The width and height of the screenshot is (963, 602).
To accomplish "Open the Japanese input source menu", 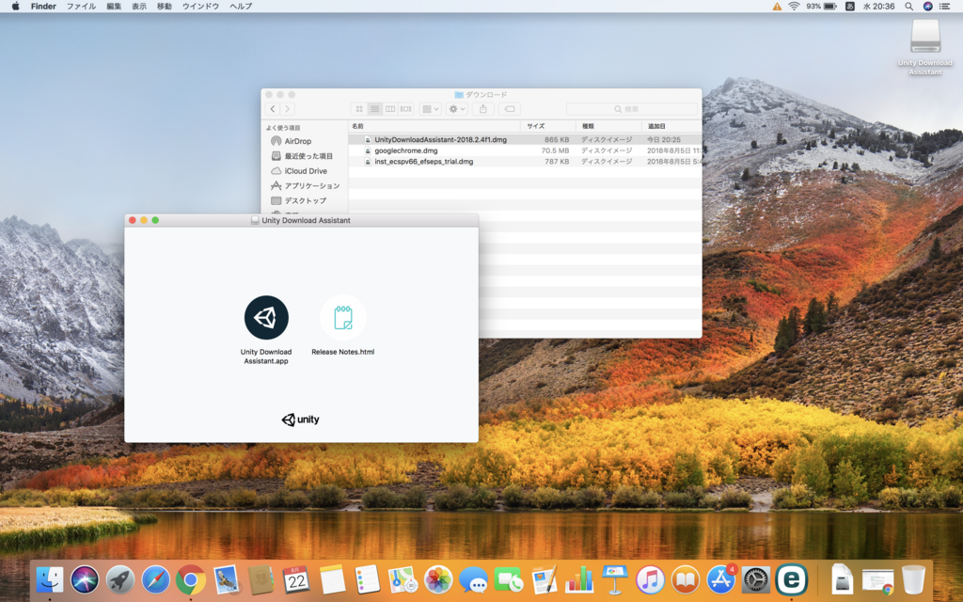I will [850, 7].
